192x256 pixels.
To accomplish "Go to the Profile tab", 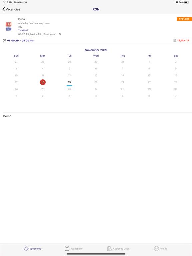I will [x=161, y=249].
